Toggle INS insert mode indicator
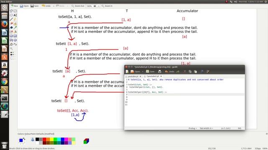Viewport: 268px width, 150px height. (x=240, y=128)
